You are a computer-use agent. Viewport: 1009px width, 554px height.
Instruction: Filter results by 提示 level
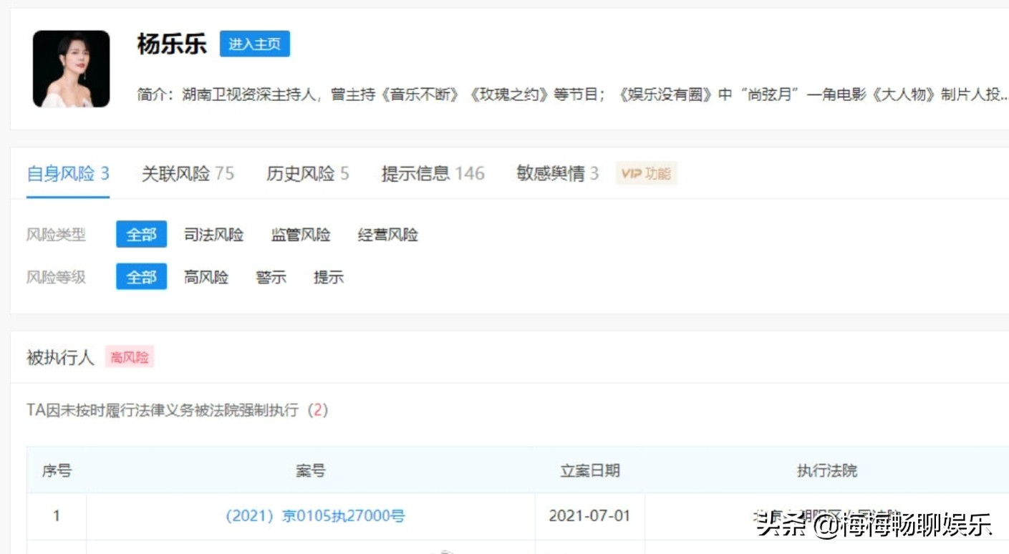coord(328,277)
